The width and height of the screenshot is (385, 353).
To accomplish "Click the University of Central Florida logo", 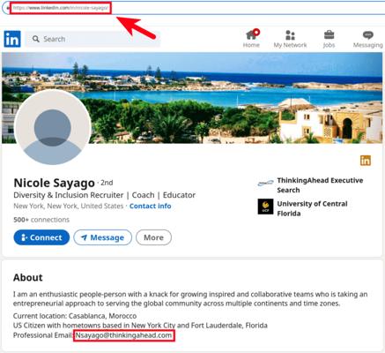I will pyautogui.click(x=265, y=207).
